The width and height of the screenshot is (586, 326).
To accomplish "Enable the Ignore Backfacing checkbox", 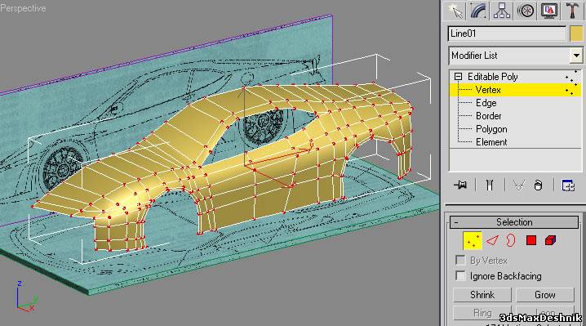I will pos(460,276).
